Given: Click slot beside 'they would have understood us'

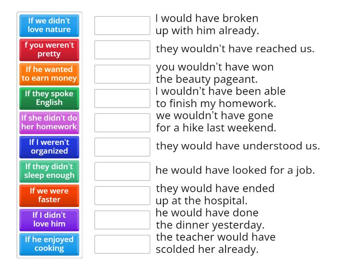Looking at the screenshot, I should (122, 147).
